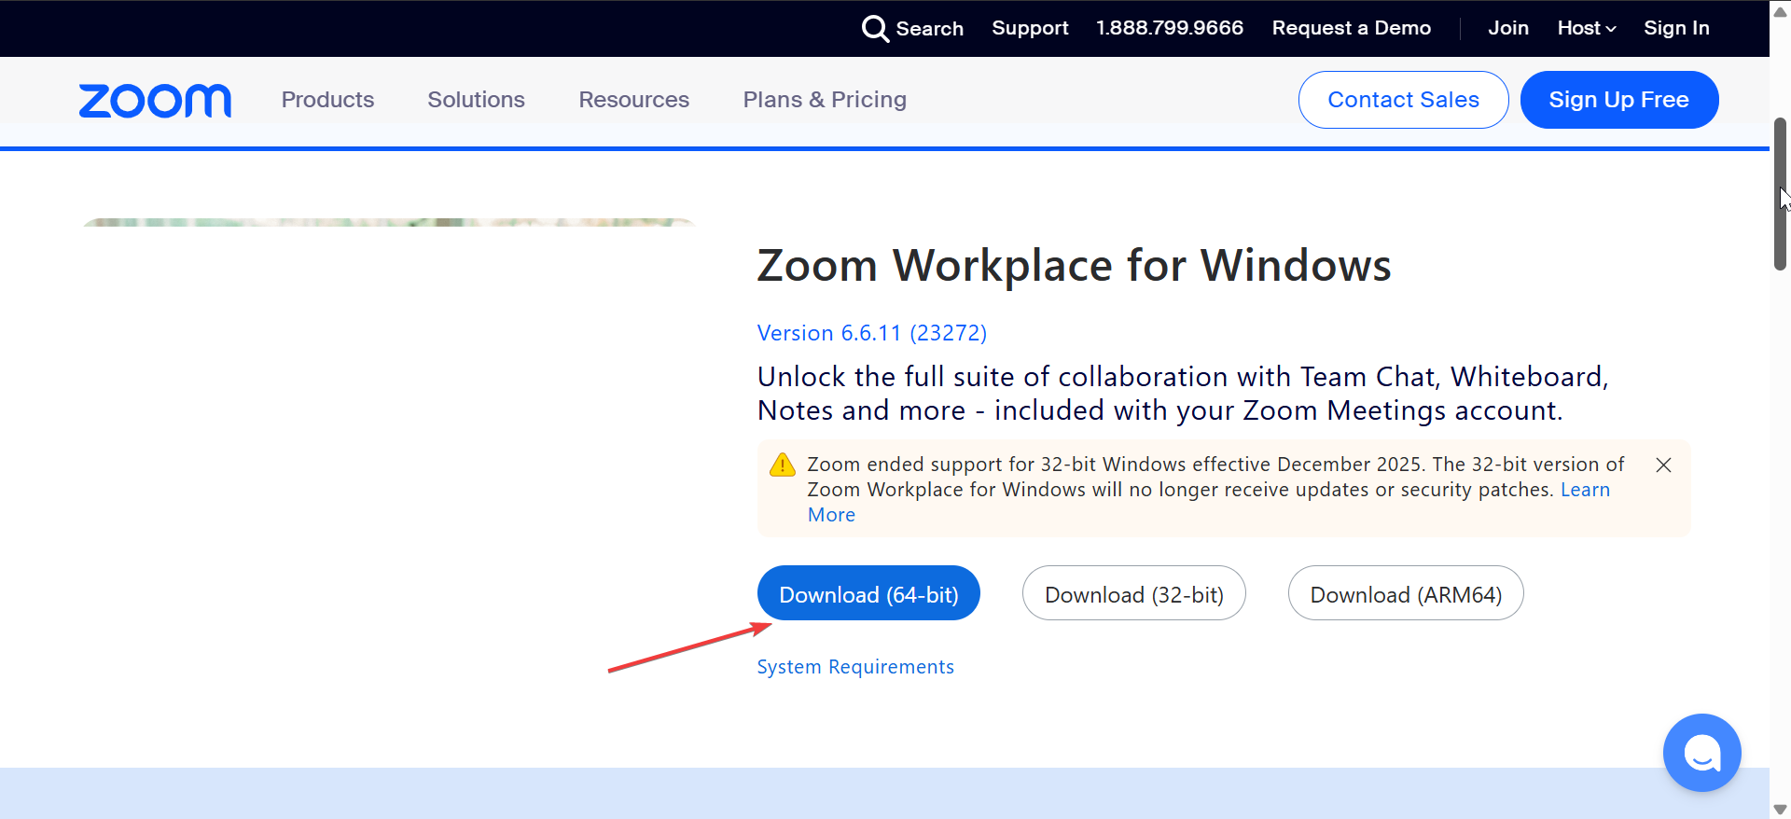The width and height of the screenshot is (1791, 819).
Task: Click the page's vertical scrollbar thumb
Action: point(1780,194)
